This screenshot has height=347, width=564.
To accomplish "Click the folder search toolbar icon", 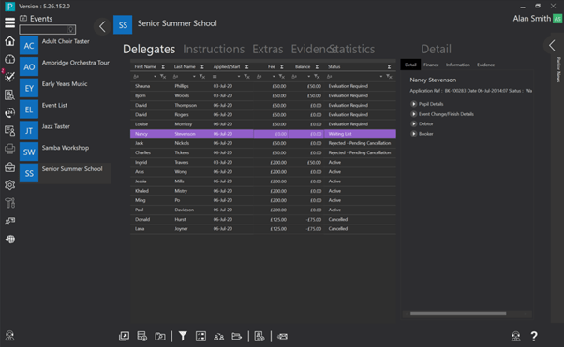I will pos(160,337).
